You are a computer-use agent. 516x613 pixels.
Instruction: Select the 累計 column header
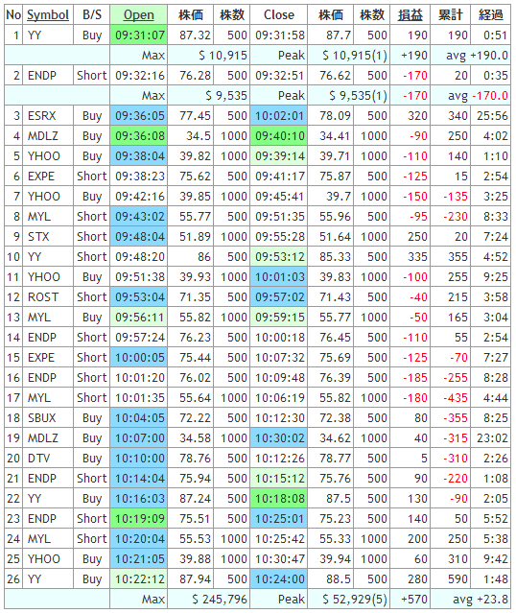point(451,14)
